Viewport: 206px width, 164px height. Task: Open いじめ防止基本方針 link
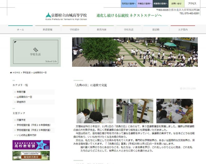point(27,135)
